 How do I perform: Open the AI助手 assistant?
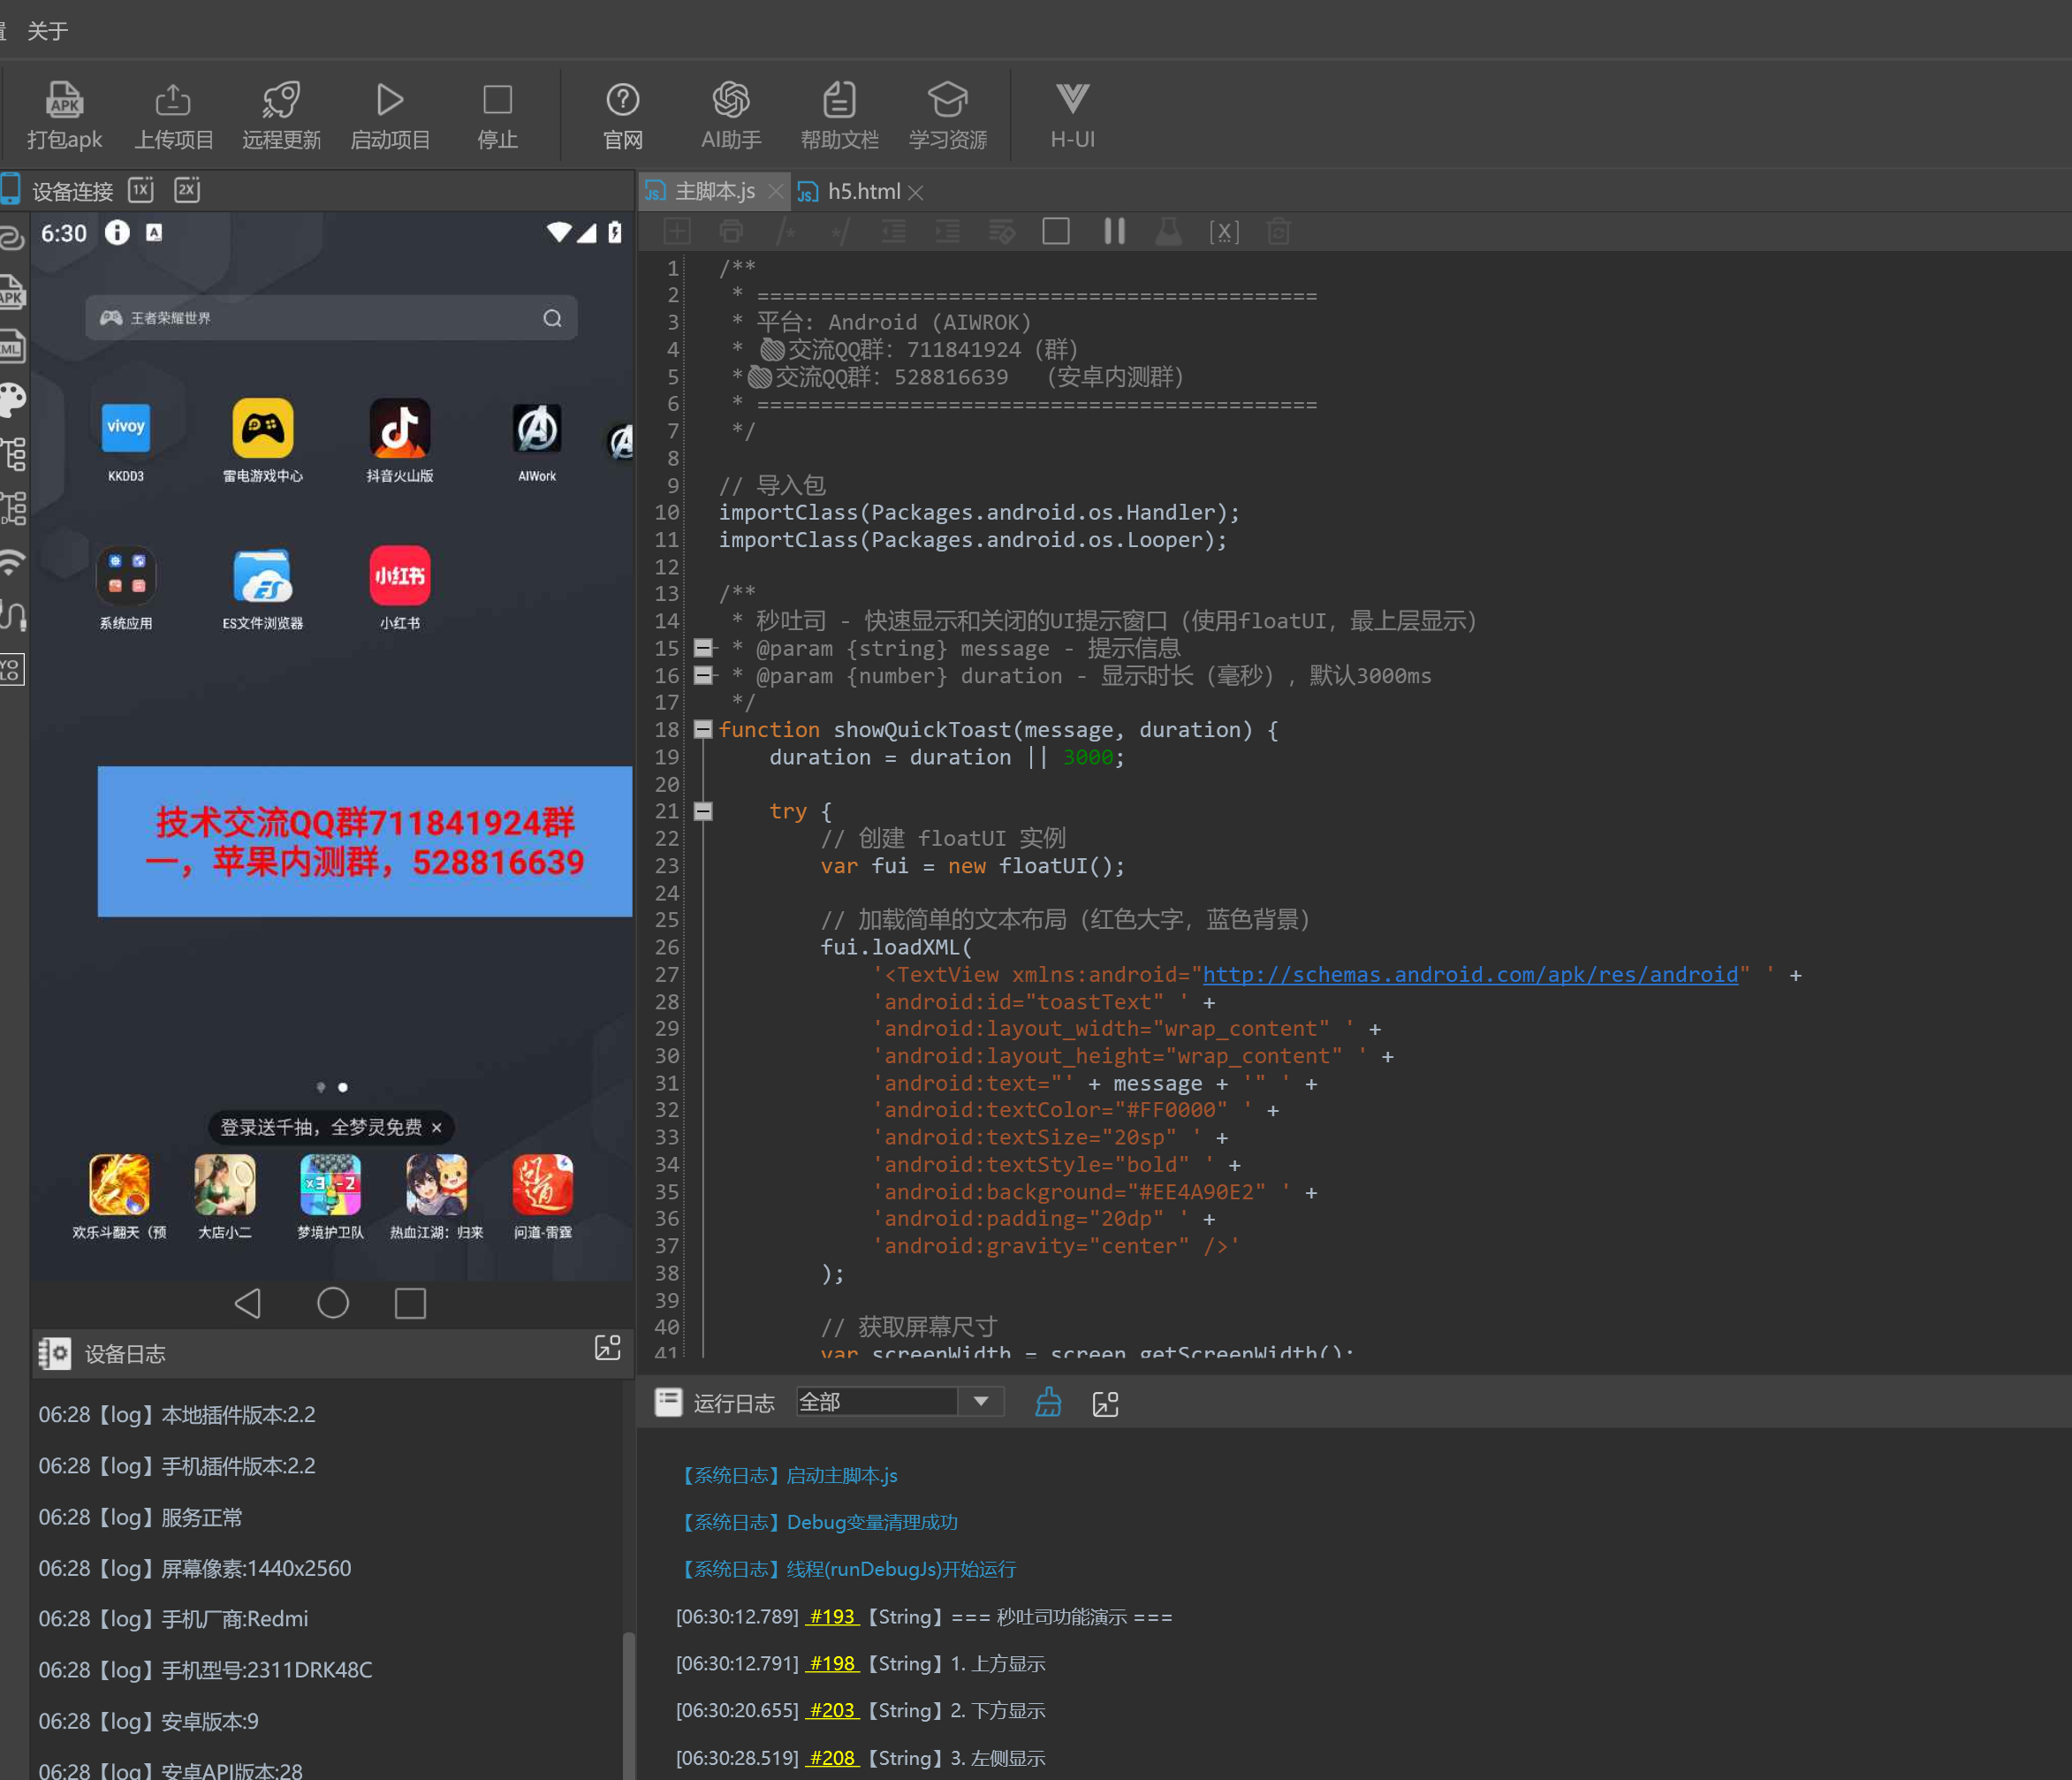coord(730,101)
